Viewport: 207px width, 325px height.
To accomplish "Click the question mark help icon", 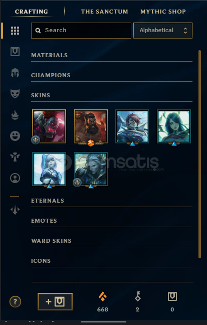I will click(x=15, y=301).
